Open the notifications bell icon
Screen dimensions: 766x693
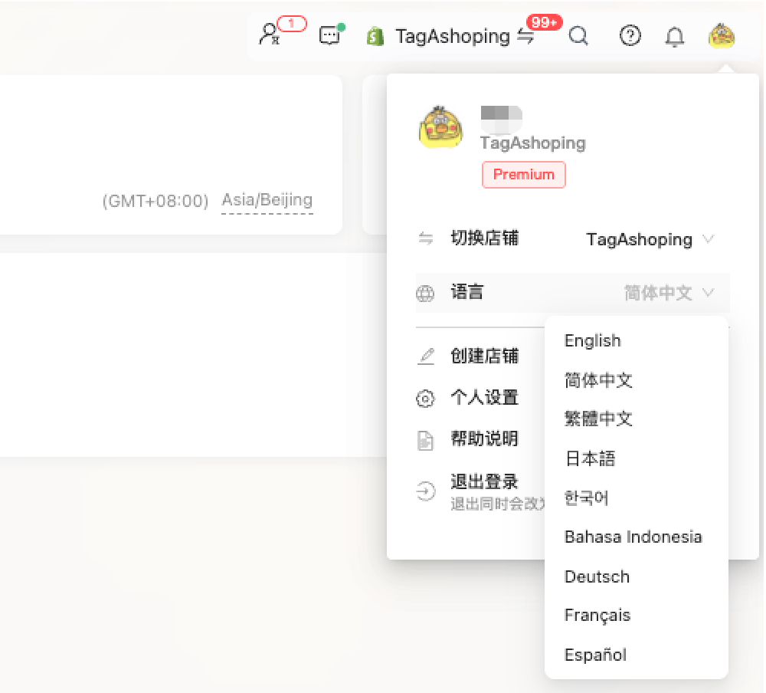[x=675, y=37]
